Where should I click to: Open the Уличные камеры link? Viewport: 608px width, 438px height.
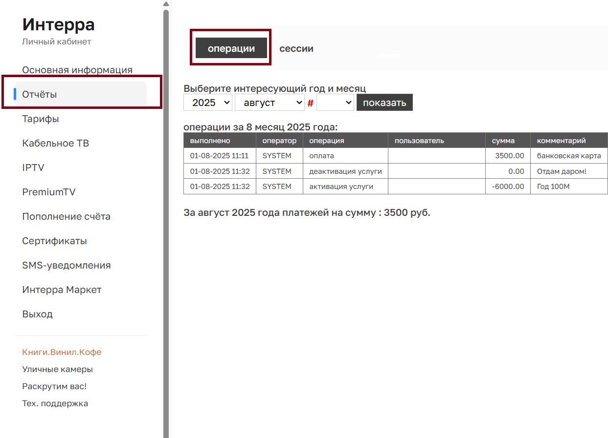[x=57, y=369]
